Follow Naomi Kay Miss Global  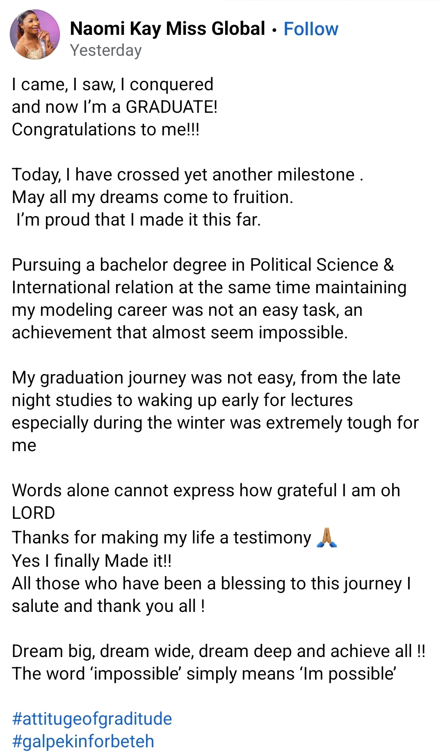point(311,29)
